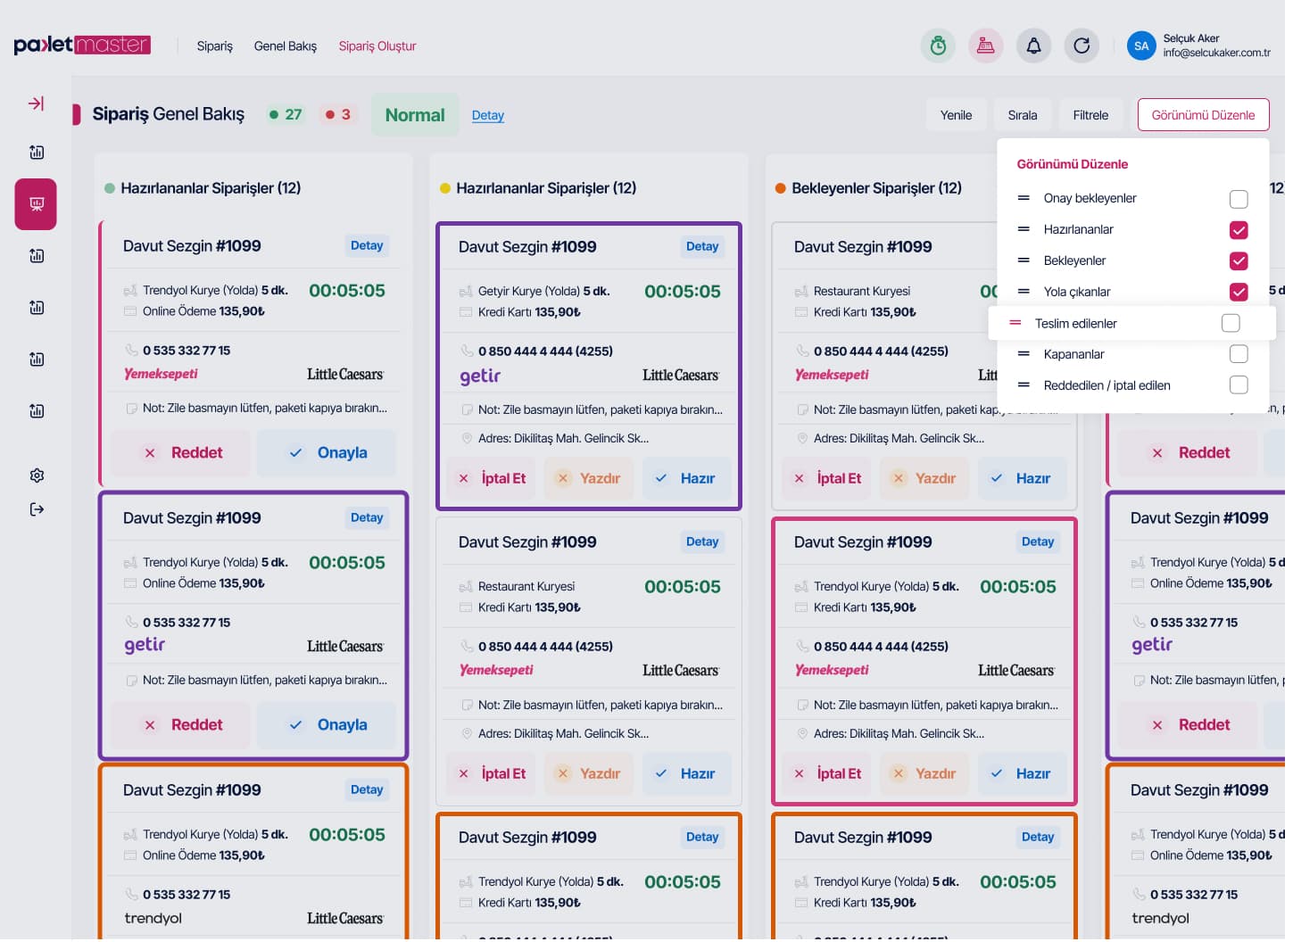This screenshot has height=942, width=1293.
Task: Click the refresh circular arrow icon
Action: point(1082,45)
